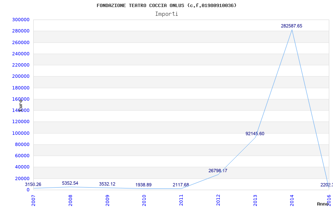Click the Anno axis label
Screen dimensions: 333x208
coord(323,204)
